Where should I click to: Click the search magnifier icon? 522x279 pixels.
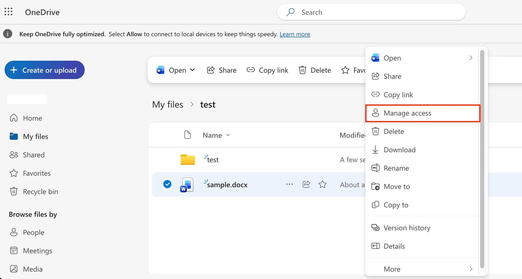290,12
